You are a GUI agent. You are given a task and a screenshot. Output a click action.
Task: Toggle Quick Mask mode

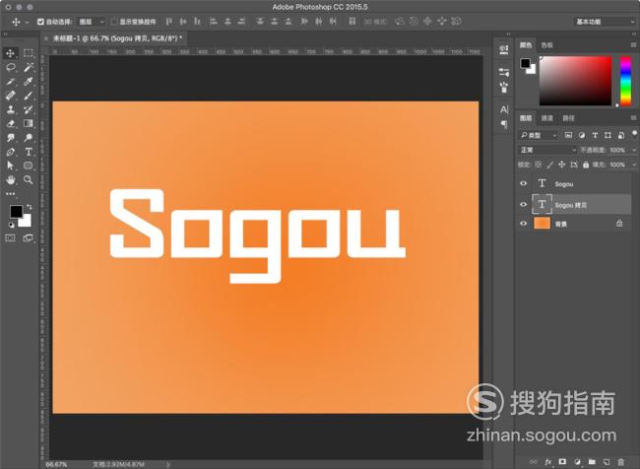[10, 237]
